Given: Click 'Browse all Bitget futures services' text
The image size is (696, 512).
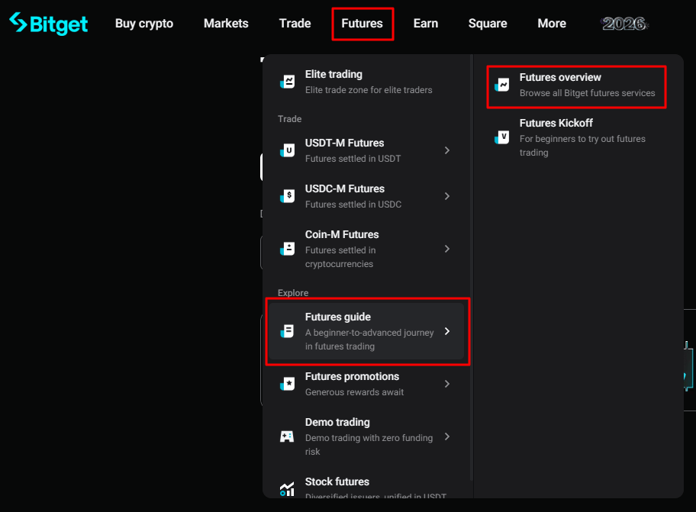Looking at the screenshot, I should coord(588,93).
